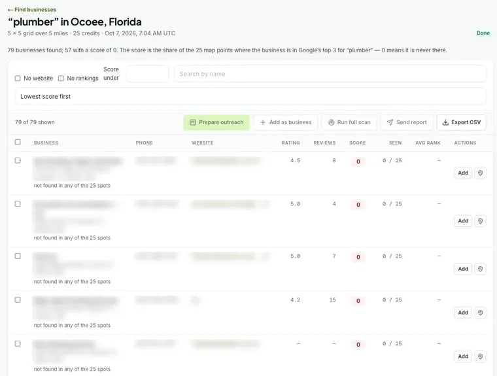Open map pin for the 15-review business

click(x=480, y=313)
